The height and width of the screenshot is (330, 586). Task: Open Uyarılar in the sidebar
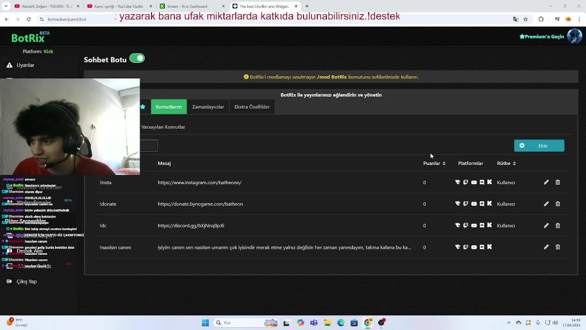point(26,65)
